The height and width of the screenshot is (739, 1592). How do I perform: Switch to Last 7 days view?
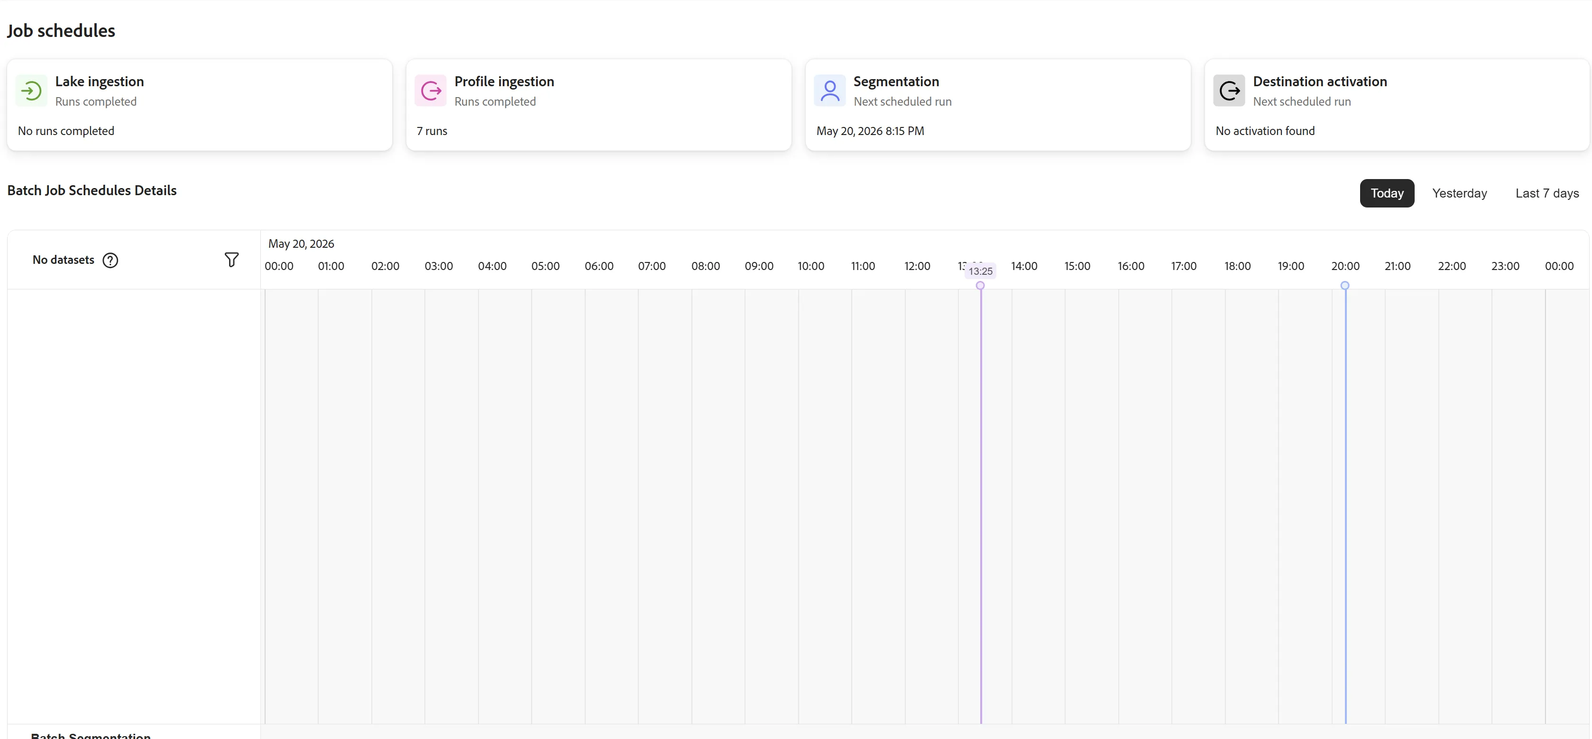[1547, 193]
